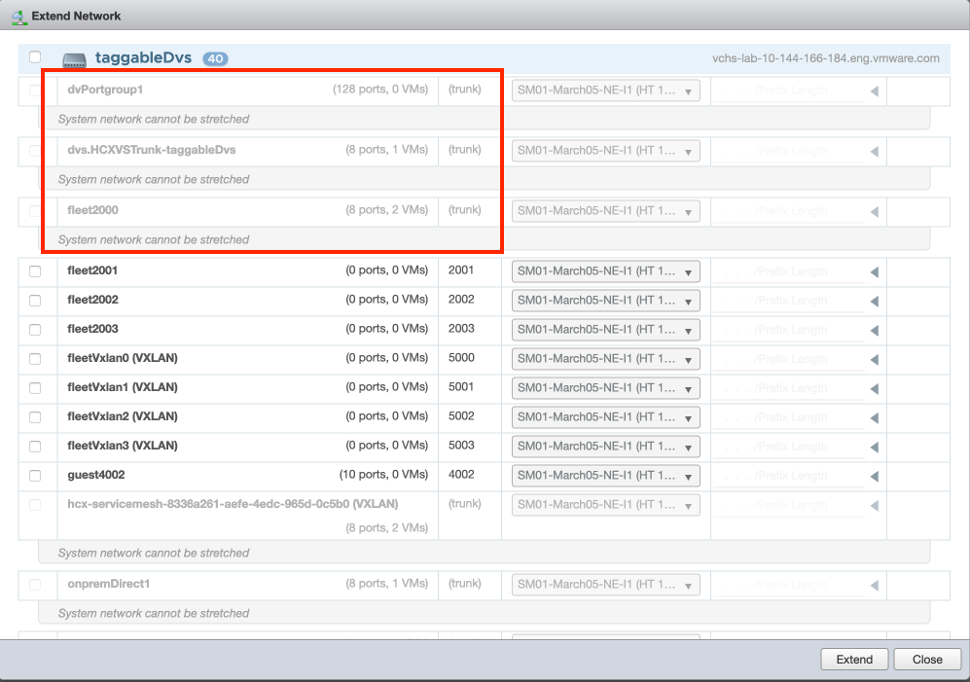Click the fleet2001 Prefix Length input field
The image size is (970, 682).
click(x=788, y=271)
